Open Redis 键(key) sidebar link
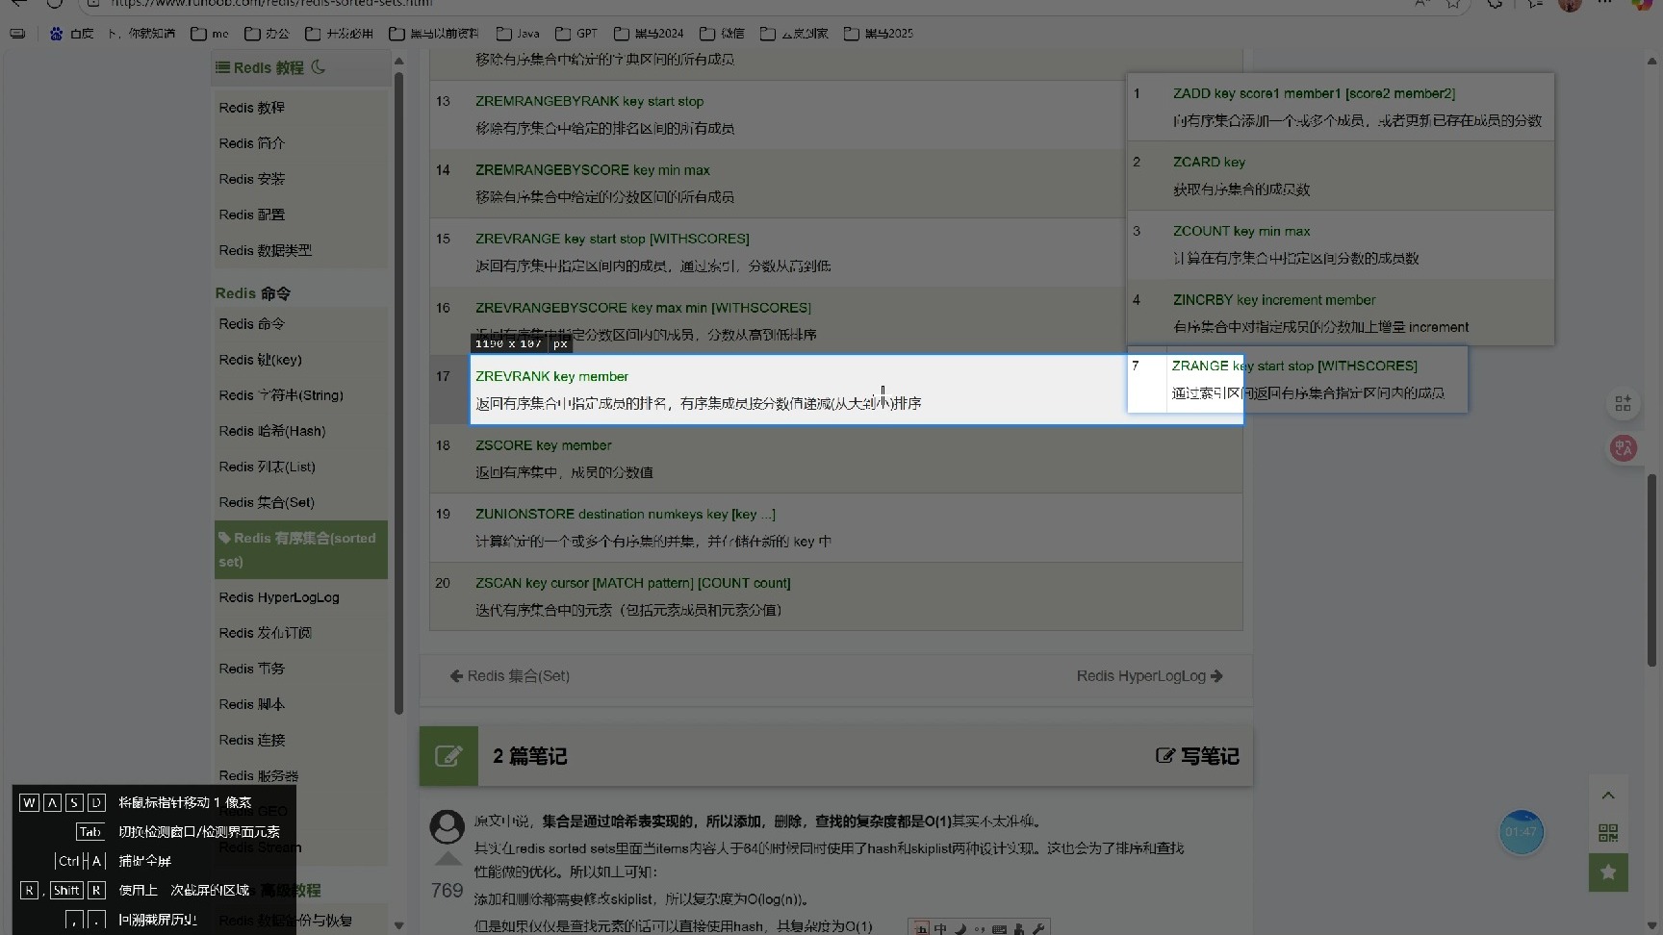 coord(260,360)
